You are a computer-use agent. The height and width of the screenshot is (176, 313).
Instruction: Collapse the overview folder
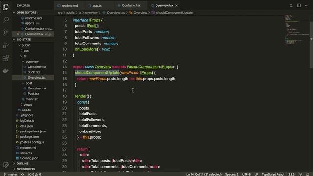(x=32, y=62)
